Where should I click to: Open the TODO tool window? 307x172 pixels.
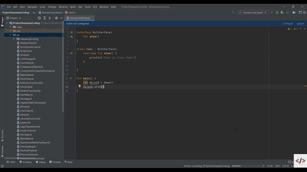pyautogui.click(x=11, y=162)
